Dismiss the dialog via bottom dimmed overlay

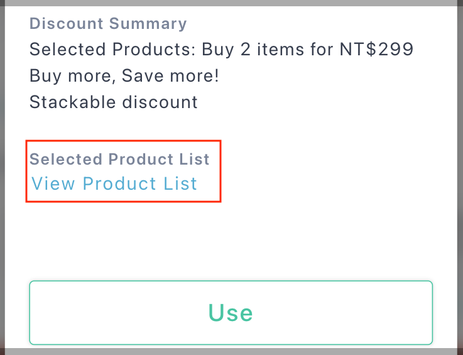point(231,352)
